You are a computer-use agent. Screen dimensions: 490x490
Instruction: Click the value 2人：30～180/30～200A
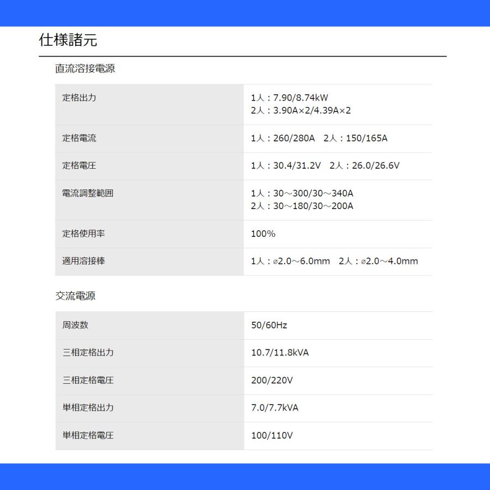pos(302,206)
